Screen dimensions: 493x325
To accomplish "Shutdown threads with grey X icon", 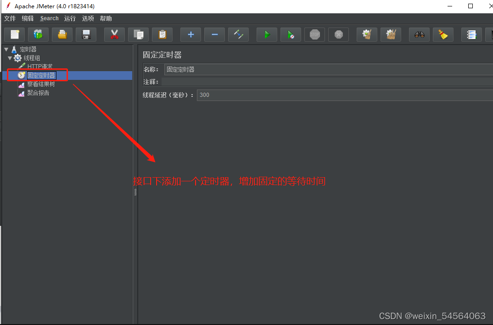I will pyautogui.click(x=338, y=34).
